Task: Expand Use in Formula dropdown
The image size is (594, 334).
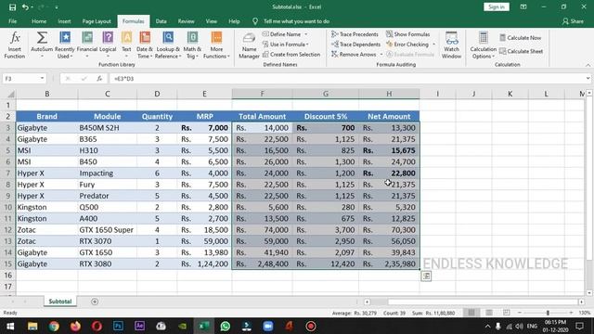Action: pyautogui.click(x=307, y=45)
